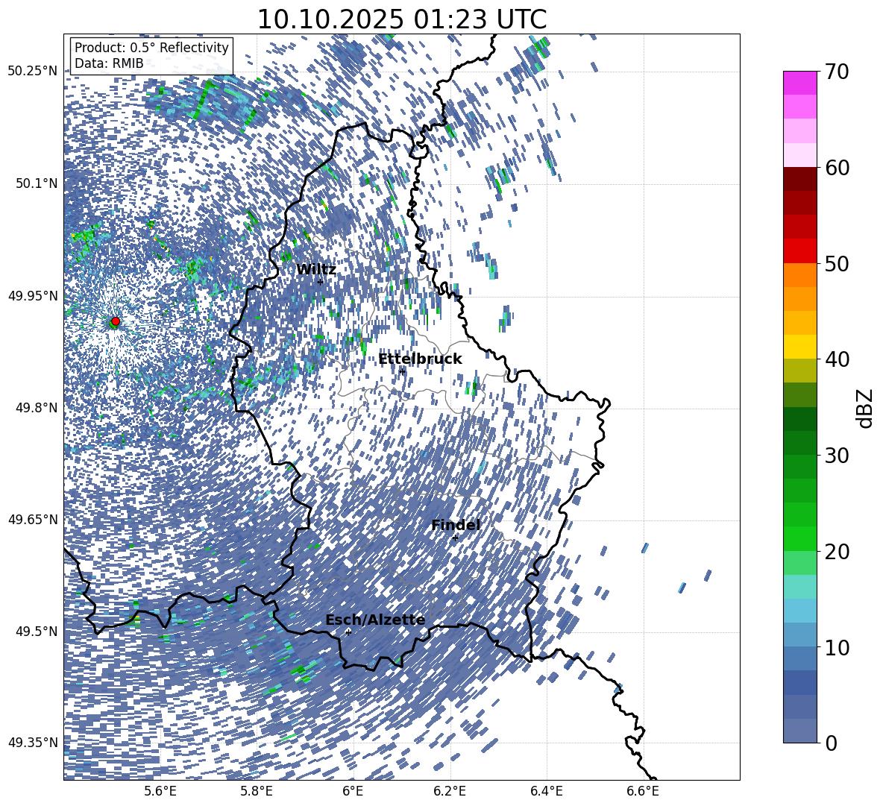Click the 49.5°N latitude tick label
The height and width of the screenshot is (806, 883).
37,632
